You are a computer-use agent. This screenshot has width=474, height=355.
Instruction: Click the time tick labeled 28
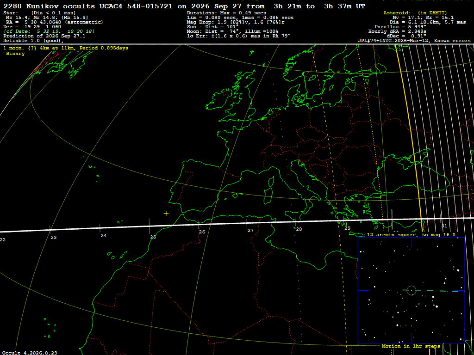coord(299,229)
